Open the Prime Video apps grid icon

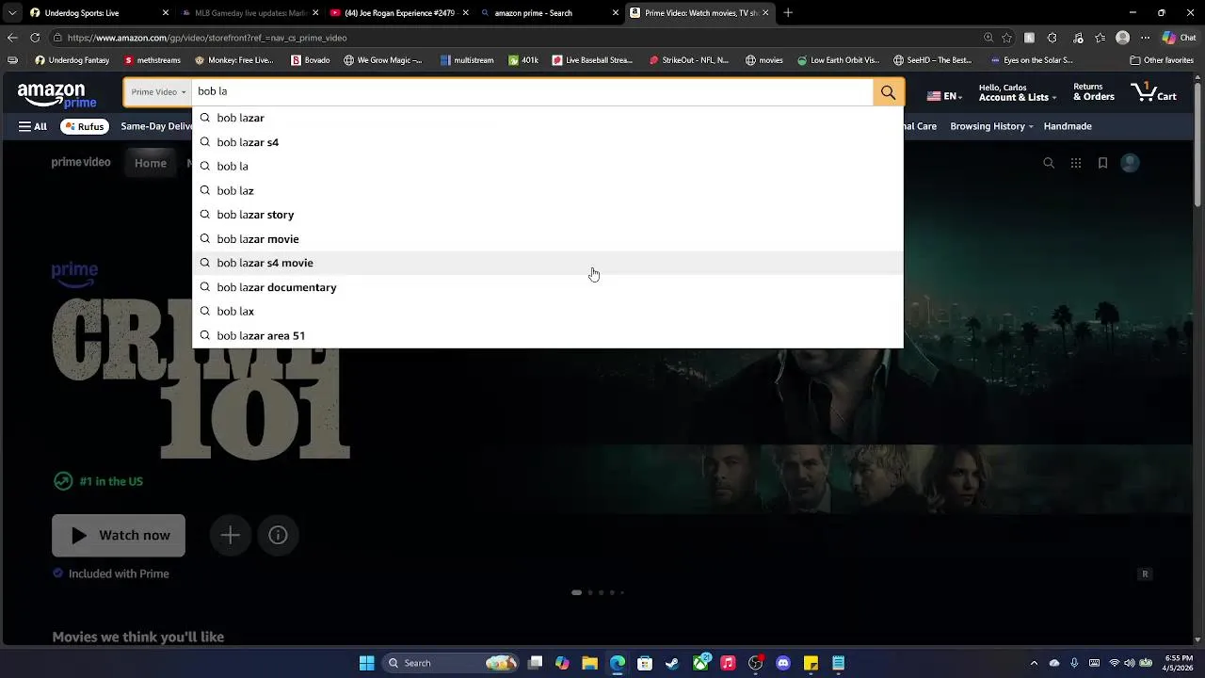coord(1076,163)
